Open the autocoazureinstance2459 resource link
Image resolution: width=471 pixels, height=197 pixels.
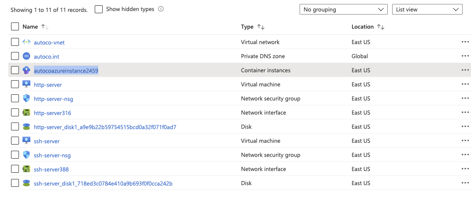tap(66, 71)
